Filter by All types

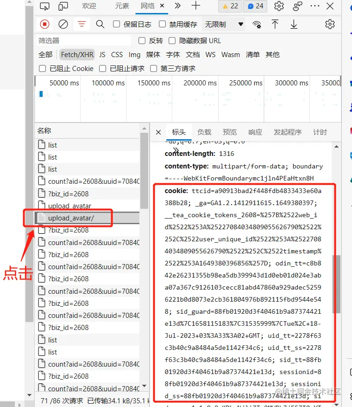45,54
